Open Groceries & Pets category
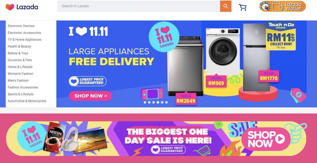Screen dimensions: 317x163 tap(20, 60)
